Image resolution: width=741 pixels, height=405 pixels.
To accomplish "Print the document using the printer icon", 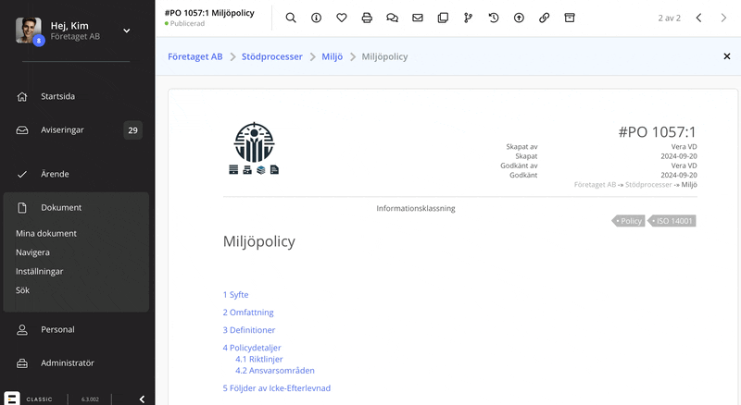I will click(367, 18).
